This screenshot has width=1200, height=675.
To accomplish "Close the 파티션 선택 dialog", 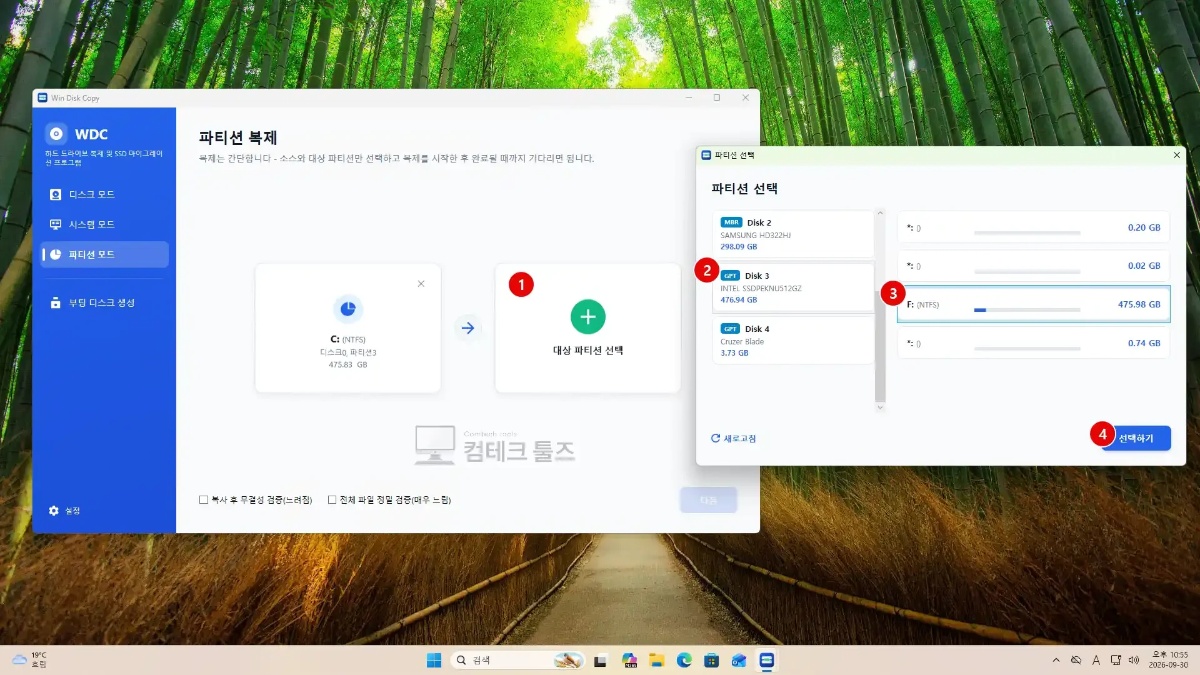I will tap(1177, 155).
